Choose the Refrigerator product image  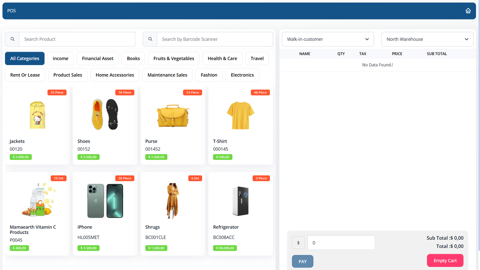[241, 201]
